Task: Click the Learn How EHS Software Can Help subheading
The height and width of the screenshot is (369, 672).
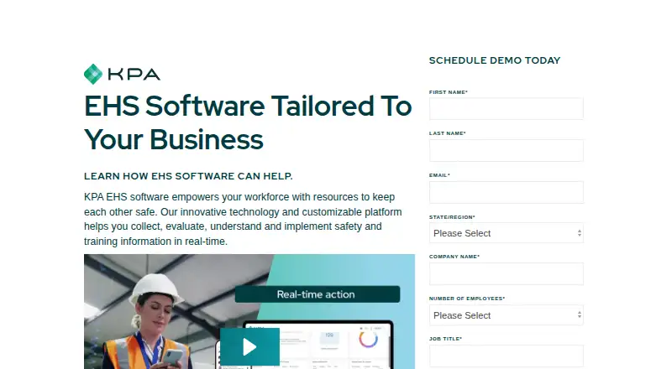Action: pyautogui.click(x=188, y=176)
